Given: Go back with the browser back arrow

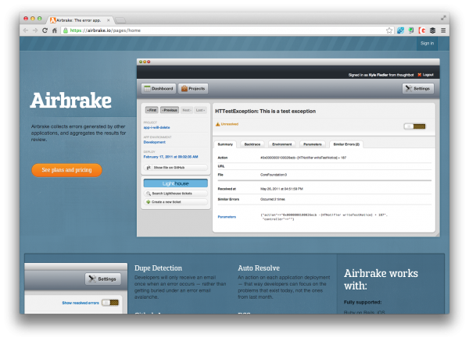Looking at the screenshot, I should pos(26,30).
